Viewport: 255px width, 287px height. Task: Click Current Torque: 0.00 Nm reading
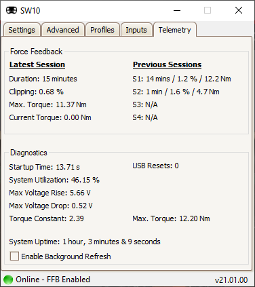pyautogui.click(x=50, y=117)
